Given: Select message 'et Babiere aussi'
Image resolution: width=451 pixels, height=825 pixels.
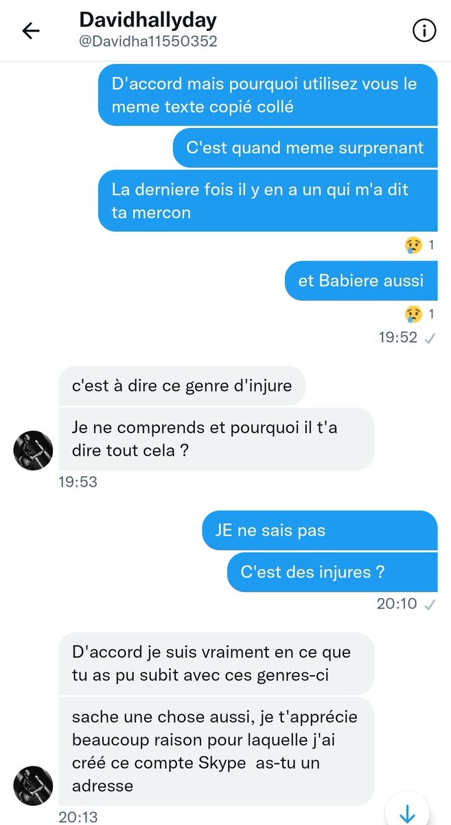Looking at the screenshot, I should (x=361, y=280).
